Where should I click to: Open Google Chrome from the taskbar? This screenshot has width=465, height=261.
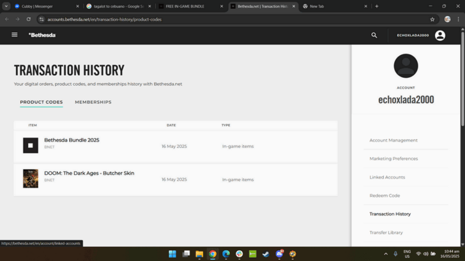click(213, 254)
